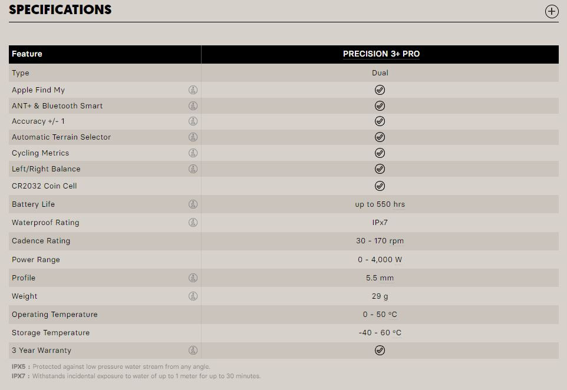Image resolution: width=567 pixels, height=390 pixels.
Task: Click the IPX7 rating value
Action: tap(380, 223)
